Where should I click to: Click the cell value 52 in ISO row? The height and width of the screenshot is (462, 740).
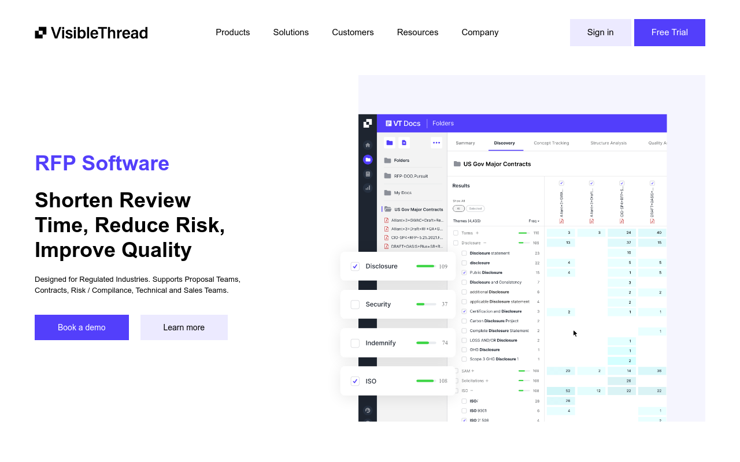pyautogui.click(x=561, y=391)
